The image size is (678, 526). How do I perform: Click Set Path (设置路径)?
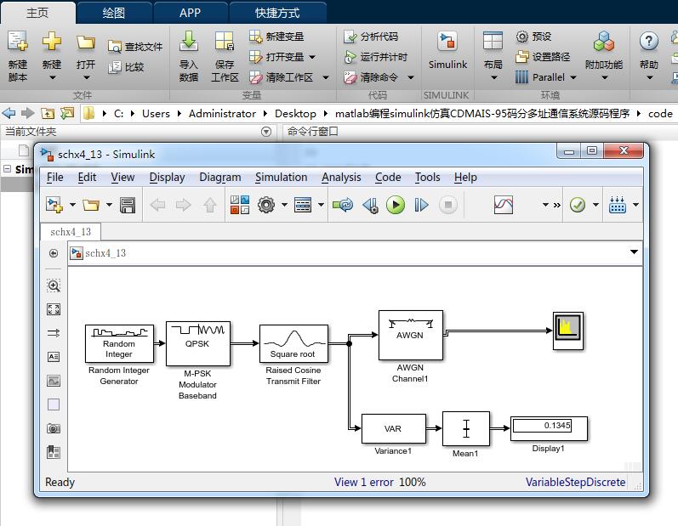point(543,57)
